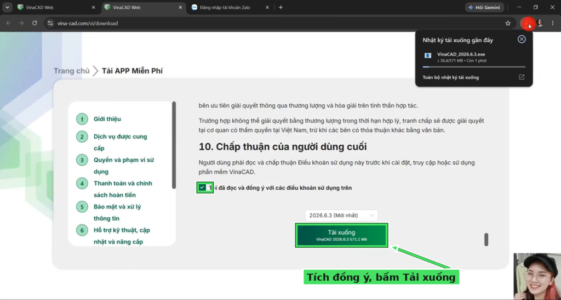Go to Trang chủ breadcrumb
Screen dimensions: 561x300
coord(72,71)
